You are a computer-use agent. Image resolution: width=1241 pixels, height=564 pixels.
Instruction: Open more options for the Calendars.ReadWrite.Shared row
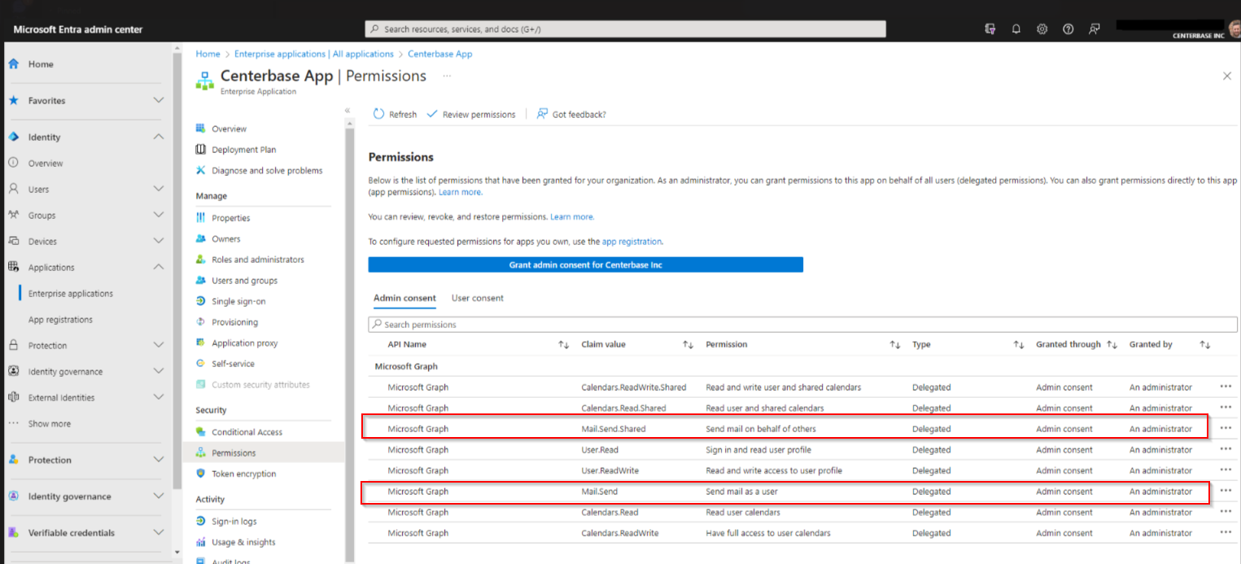coord(1226,387)
